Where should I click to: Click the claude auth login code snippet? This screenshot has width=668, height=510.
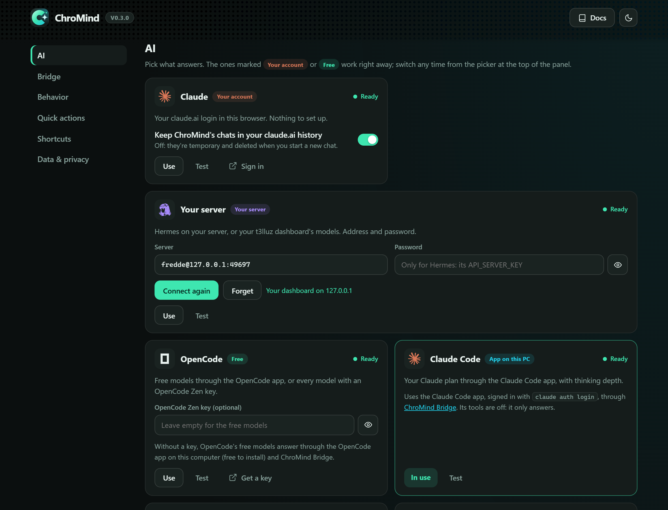pos(564,397)
